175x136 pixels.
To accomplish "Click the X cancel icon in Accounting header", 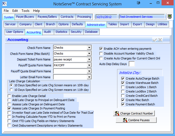I will (160, 40).
